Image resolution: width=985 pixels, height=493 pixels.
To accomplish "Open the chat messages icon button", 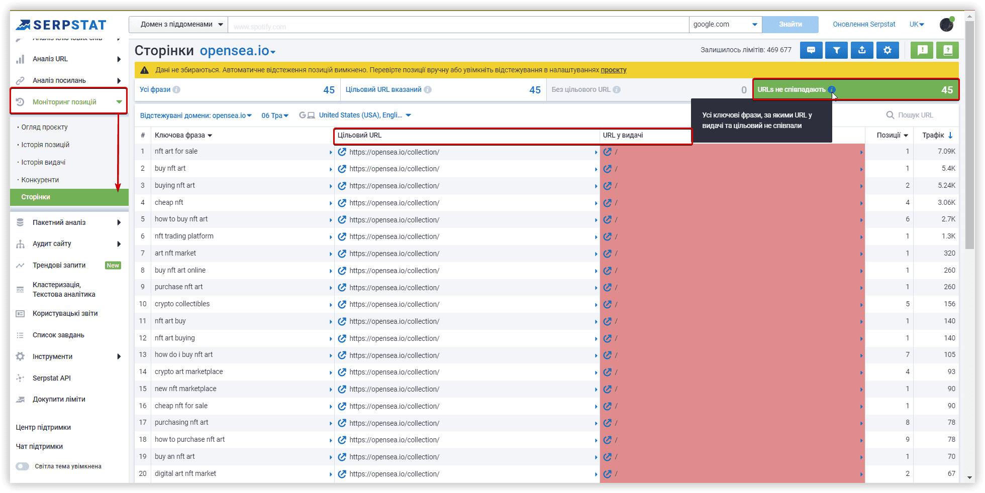I will pos(811,50).
